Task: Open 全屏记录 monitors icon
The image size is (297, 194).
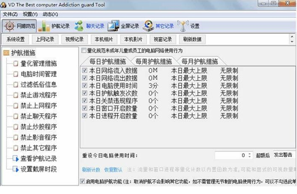Action: tap(113, 26)
